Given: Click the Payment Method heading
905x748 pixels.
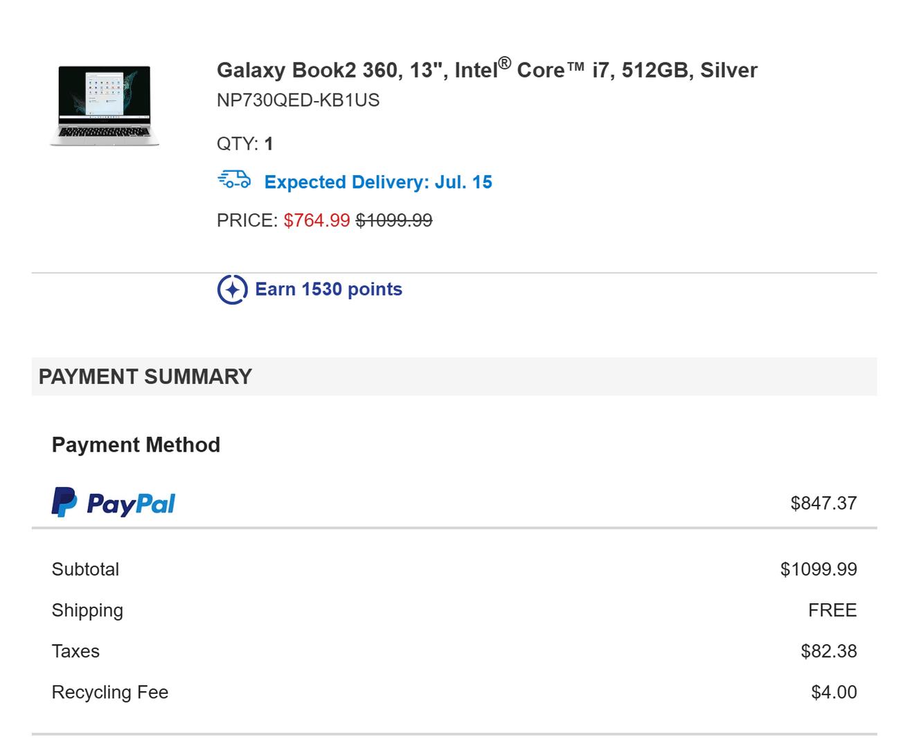Looking at the screenshot, I should coord(136,445).
